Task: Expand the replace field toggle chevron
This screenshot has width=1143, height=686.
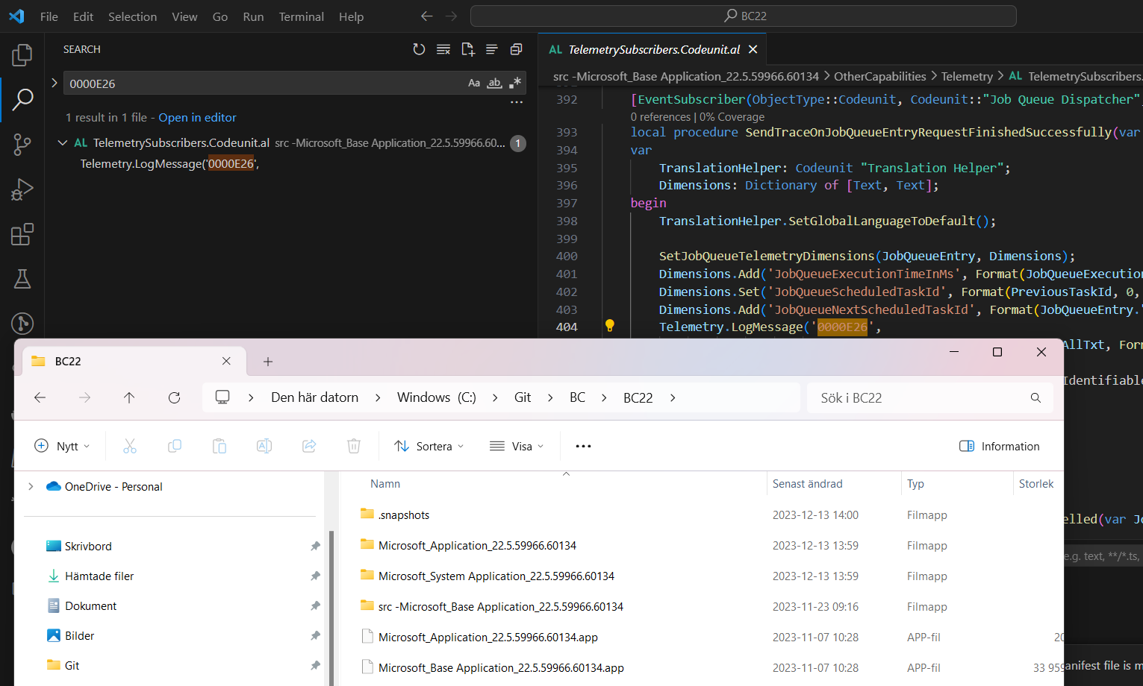Action: pos(54,83)
